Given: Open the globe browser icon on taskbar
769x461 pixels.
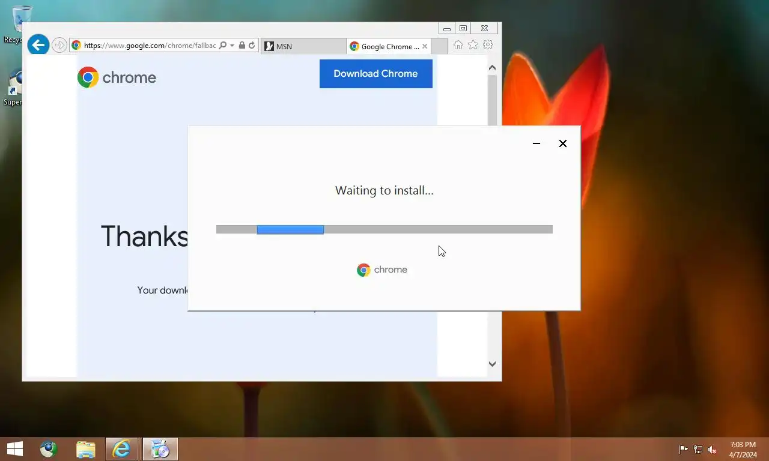Looking at the screenshot, I should [49, 449].
